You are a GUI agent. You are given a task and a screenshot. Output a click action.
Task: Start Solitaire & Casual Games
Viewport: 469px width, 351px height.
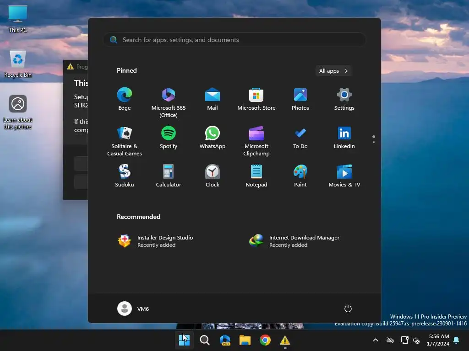coord(125,141)
